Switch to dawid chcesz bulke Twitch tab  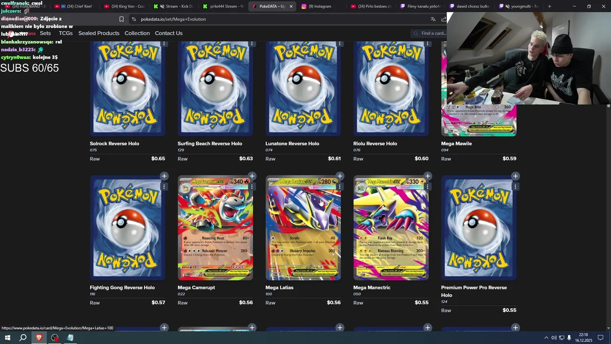click(x=470, y=6)
